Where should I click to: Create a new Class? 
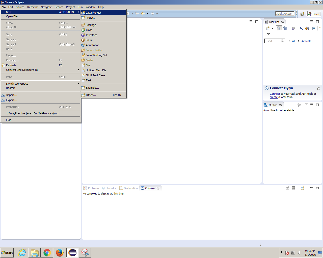click(x=89, y=30)
